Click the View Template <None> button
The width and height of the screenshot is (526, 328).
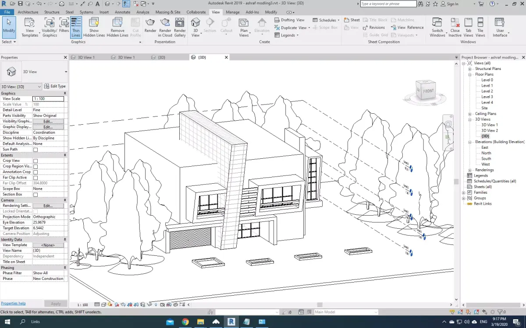[48, 245]
